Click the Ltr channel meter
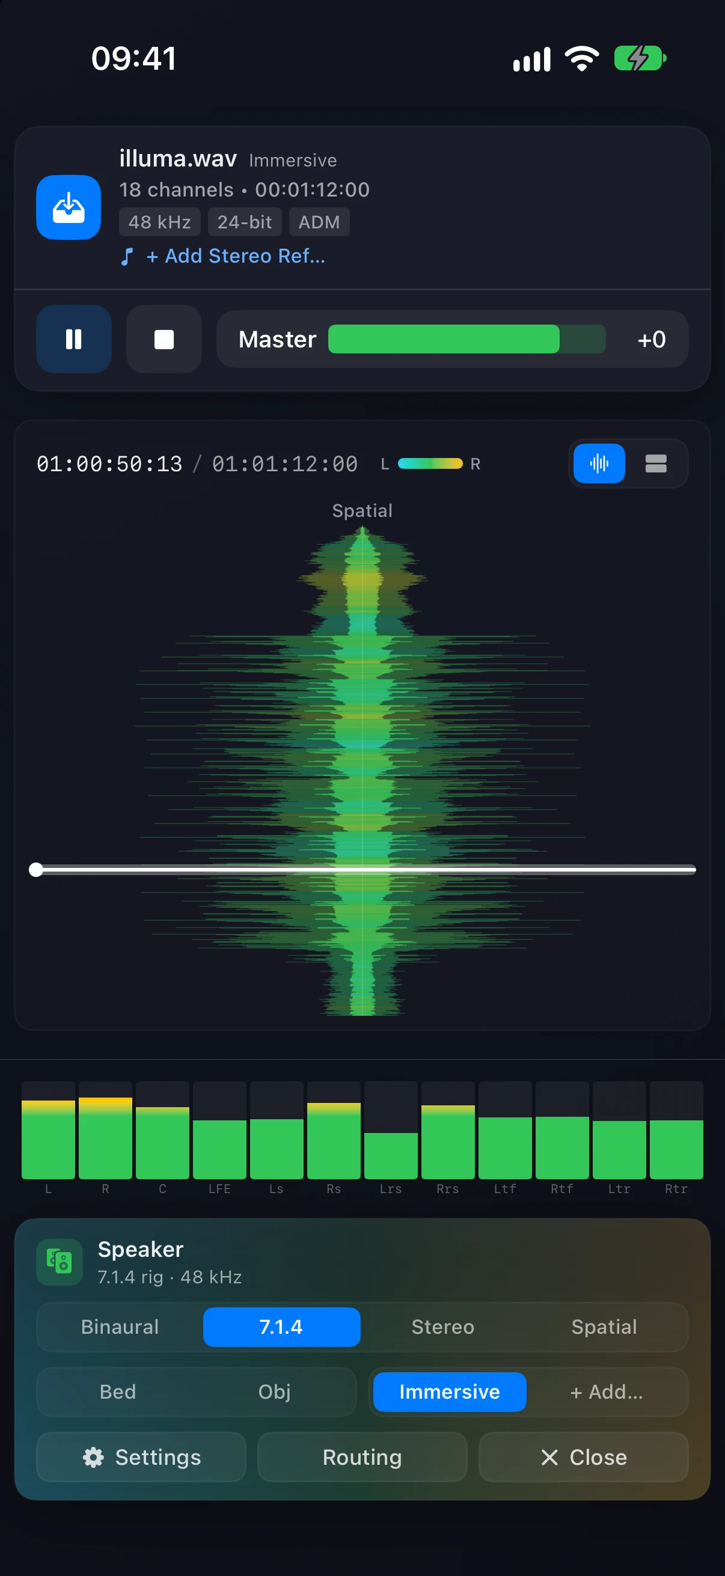This screenshot has width=725, height=1576. click(619, 1130)
